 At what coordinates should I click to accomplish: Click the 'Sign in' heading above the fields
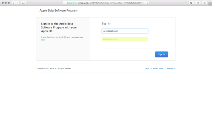pos(106,24)
